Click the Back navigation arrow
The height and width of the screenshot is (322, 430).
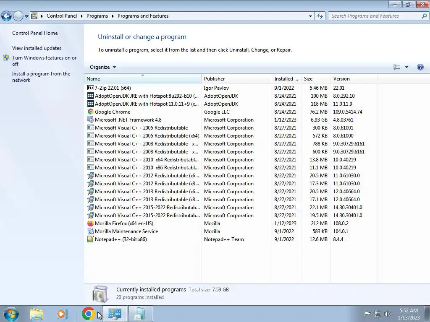(x=7, y=16)
